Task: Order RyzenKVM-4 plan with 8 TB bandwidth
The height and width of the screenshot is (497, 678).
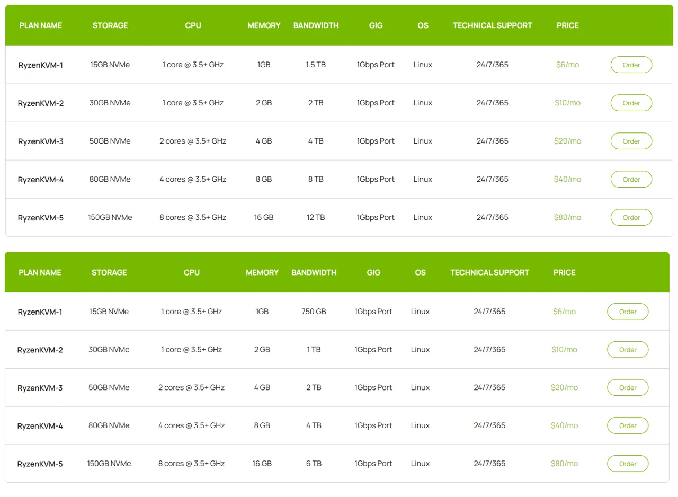Action: point(631,179)
